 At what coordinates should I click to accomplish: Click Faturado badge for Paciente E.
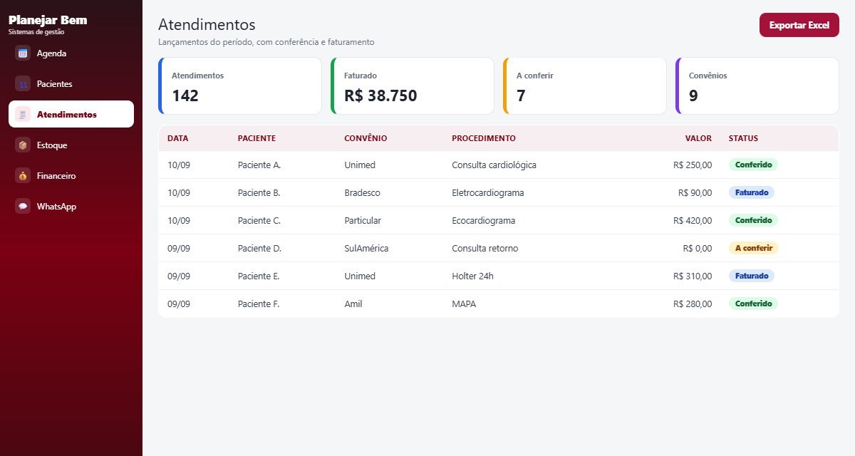[752, 276]
